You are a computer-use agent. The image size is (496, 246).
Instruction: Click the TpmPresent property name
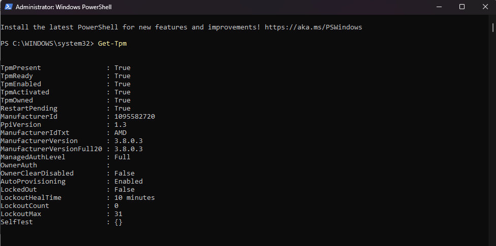tap(21, 67)
